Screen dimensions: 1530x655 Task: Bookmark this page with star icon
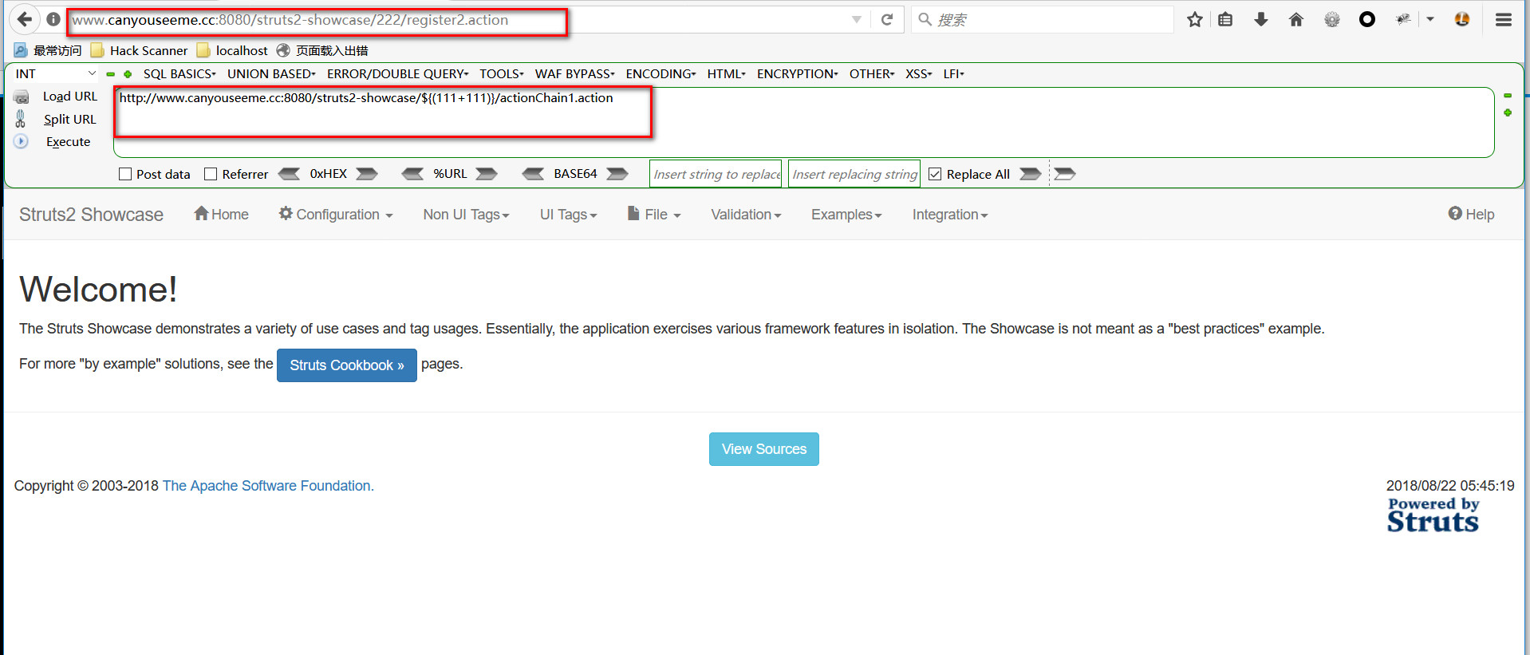1194,20
